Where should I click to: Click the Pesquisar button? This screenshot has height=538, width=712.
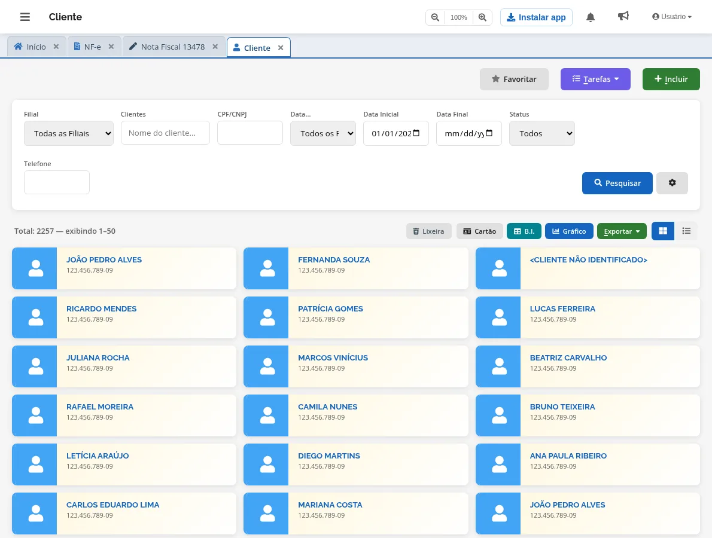click(617, 183)
